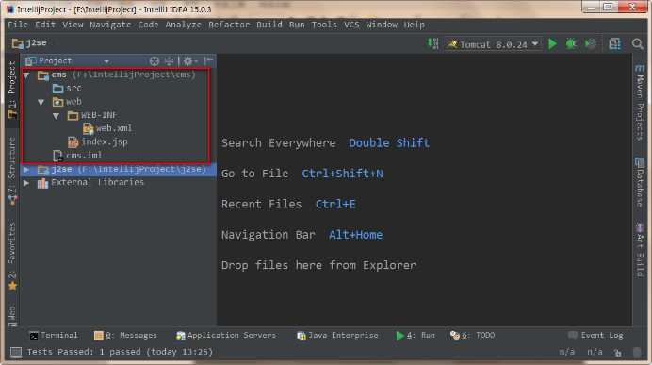Click the j2se navigation bar folder

(29, 42)
